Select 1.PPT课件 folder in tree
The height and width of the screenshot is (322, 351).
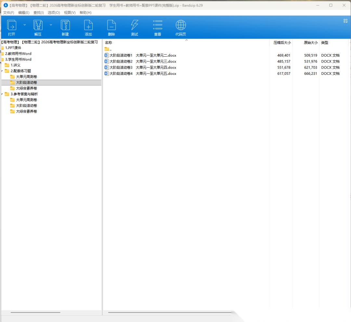point(13,48)
